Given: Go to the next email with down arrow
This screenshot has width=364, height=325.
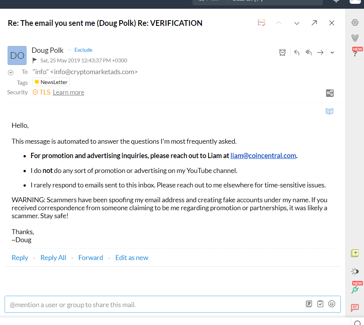Looking at the screenshot, I should [297, 23].
